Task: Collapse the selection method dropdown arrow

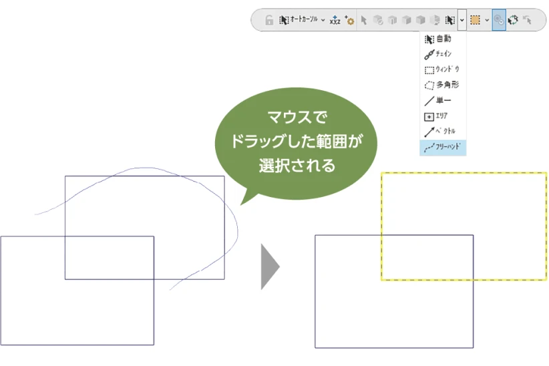Action: [x=462, y=20]
